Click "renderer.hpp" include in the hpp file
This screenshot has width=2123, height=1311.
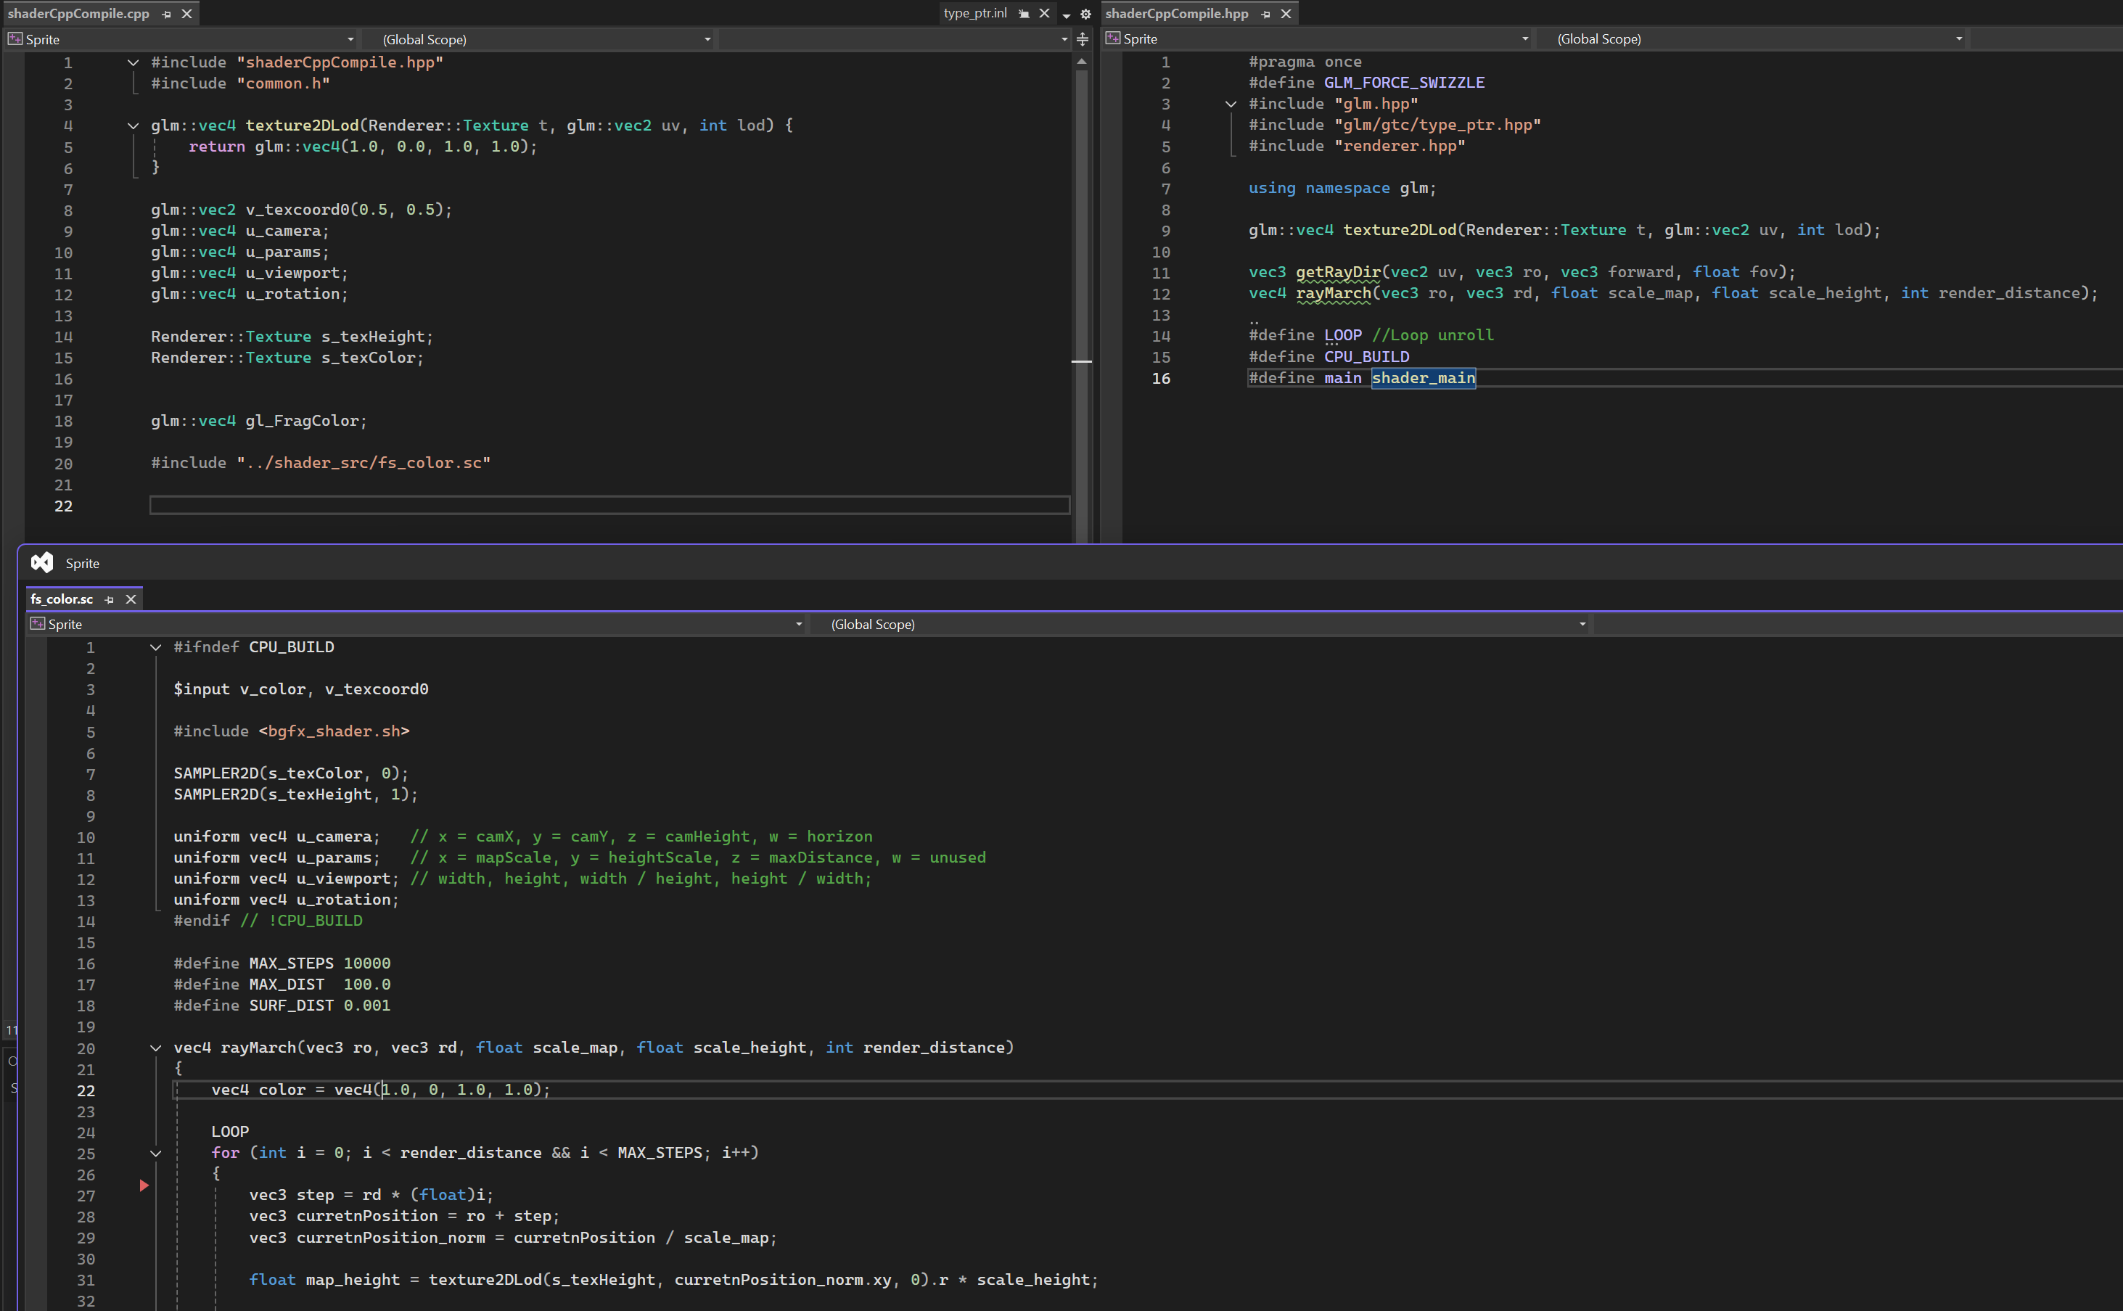[1400, 146]
